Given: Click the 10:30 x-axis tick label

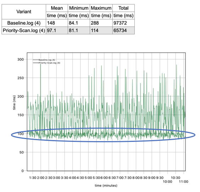Looking at the screenshot, I should 176,178.
